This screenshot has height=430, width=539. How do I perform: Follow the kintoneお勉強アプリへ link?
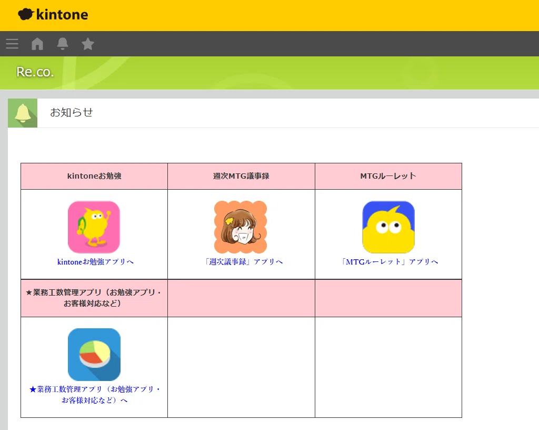tap(95, 262)
